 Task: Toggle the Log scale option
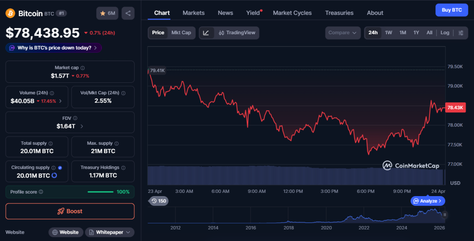tap(444, 33)
